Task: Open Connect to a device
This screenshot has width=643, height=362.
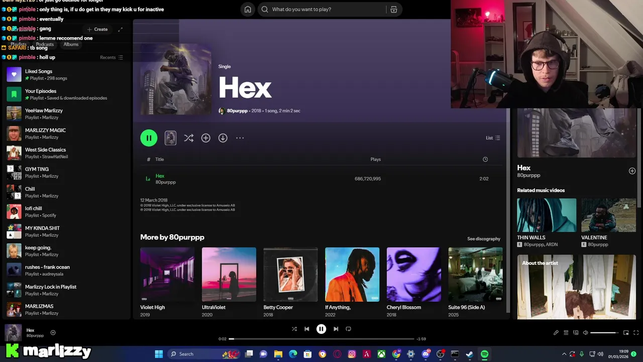Action: [x=576, y=332]
